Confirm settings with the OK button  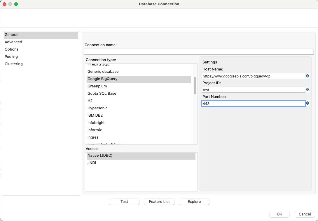pyautogui.click(x=279, y=214)
